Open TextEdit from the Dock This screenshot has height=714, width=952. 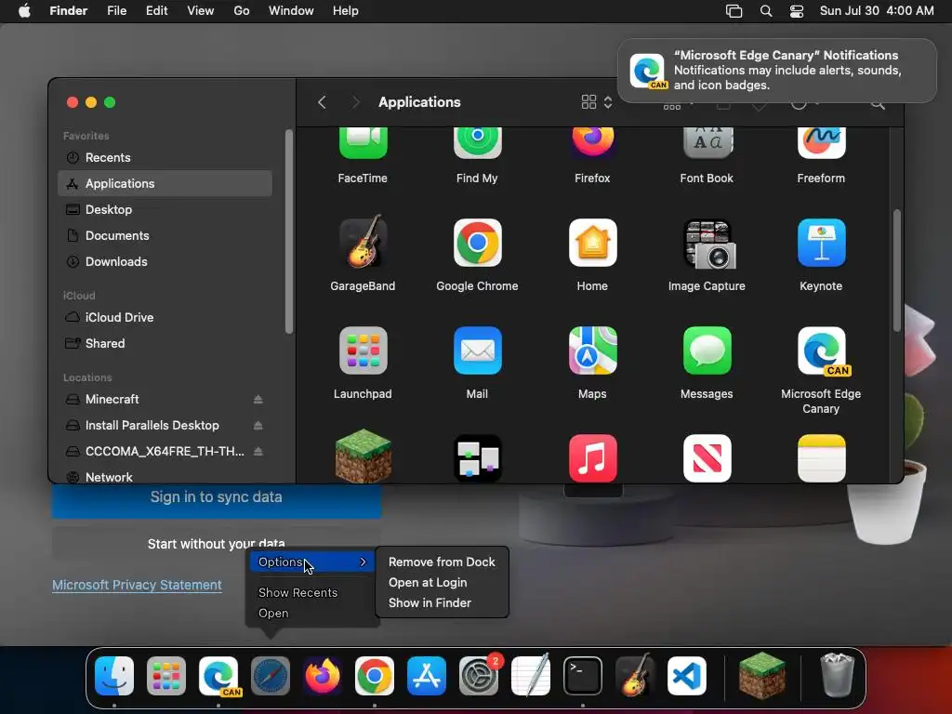(531, 675)
